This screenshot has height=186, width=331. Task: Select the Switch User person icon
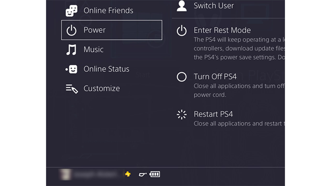click(x=182, y=6)
